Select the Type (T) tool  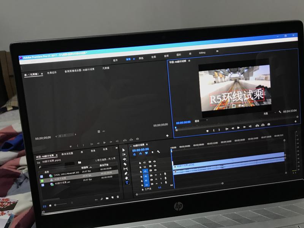pyautogui.click(x=127, y=183)
